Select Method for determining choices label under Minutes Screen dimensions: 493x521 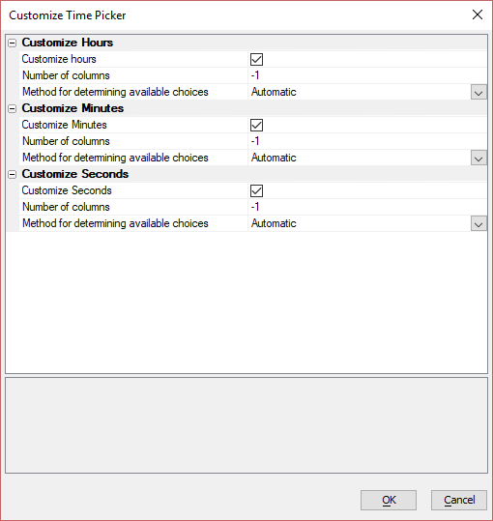[x=115, y=158]
